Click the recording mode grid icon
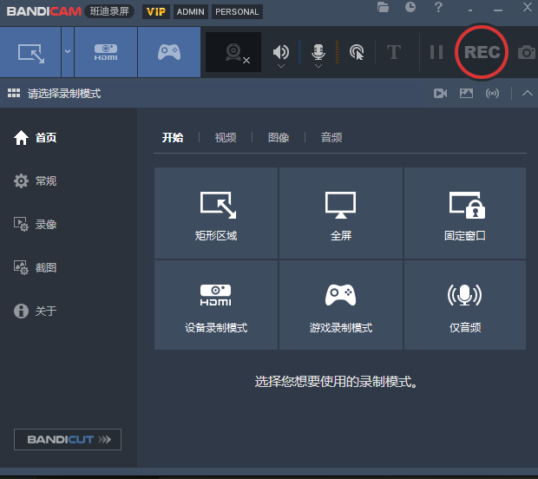538x479 pixels. tap(14, 93)
